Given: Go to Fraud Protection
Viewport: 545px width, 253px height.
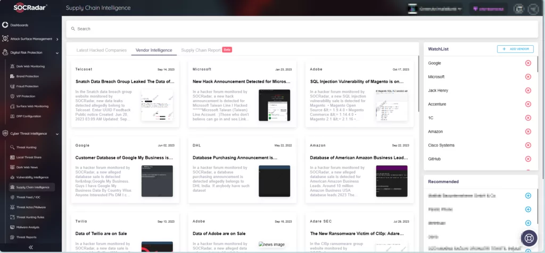Looking at the screenshot, I should click(27, 86).
